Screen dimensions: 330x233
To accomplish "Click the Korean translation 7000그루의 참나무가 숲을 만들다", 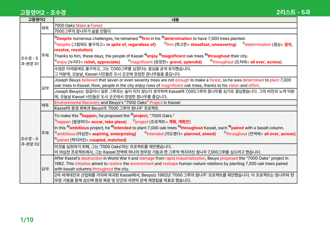I will (82, 31).
